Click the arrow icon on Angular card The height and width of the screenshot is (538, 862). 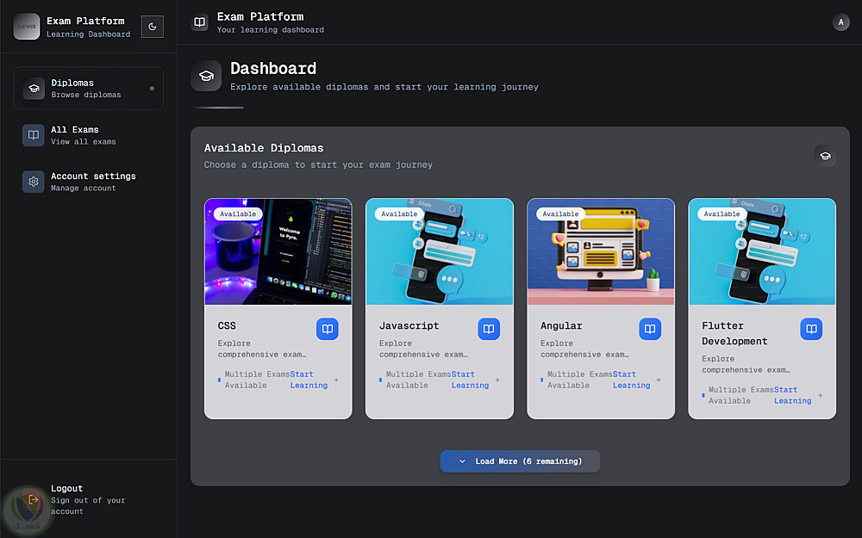click(658, 380)
